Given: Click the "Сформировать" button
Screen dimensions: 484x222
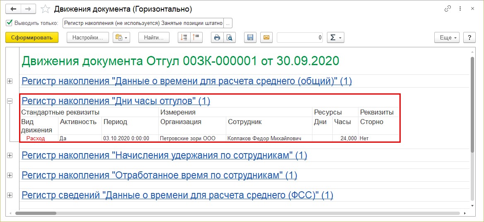Looking at the screenshot, I should pyautogui.click(x=32, y=38).
